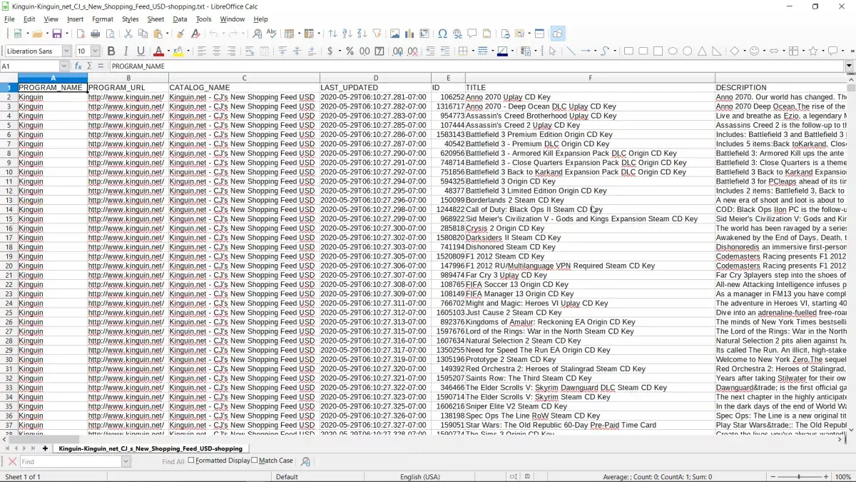The height and width of the screenshot is (482, 856).
Task: Click the Insert Comment icon
Action: [472, 34]
